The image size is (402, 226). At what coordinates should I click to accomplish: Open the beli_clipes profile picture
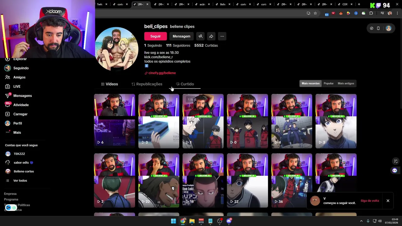pyautogui.click(x=117, y=49)
